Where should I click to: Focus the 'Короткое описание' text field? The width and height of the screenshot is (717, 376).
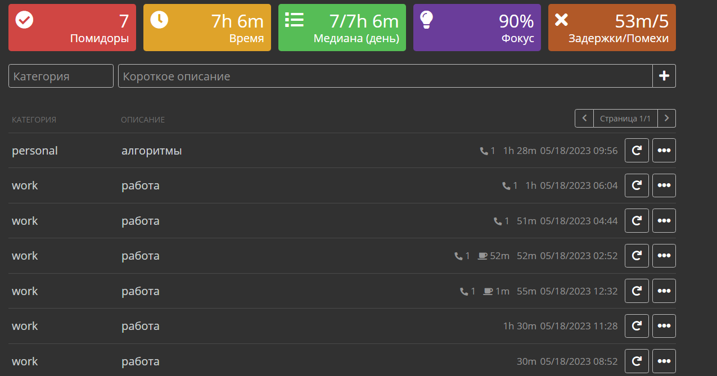pos(385,76)
